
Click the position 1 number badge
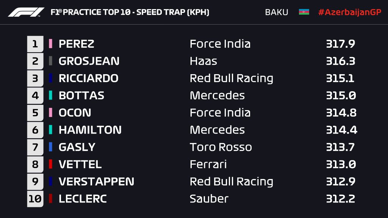click(x=35, y=44)
